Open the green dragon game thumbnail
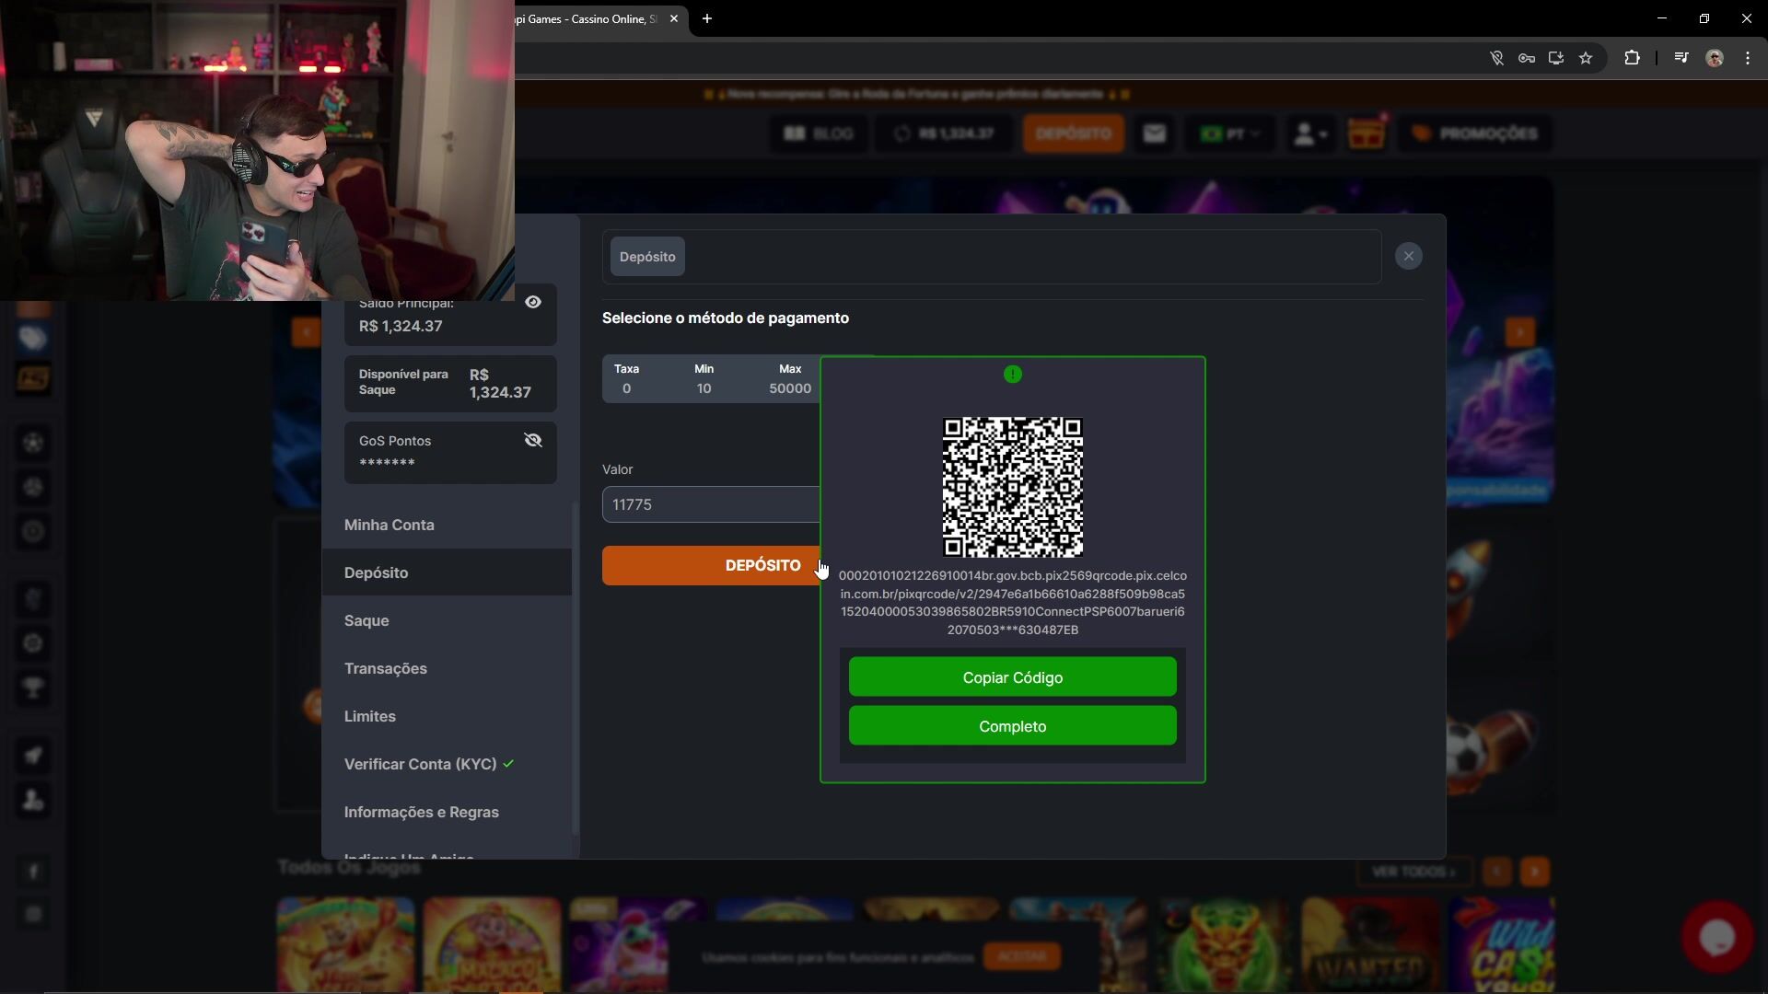This screenshot has height=994, width=1768. pos(1225,945)
